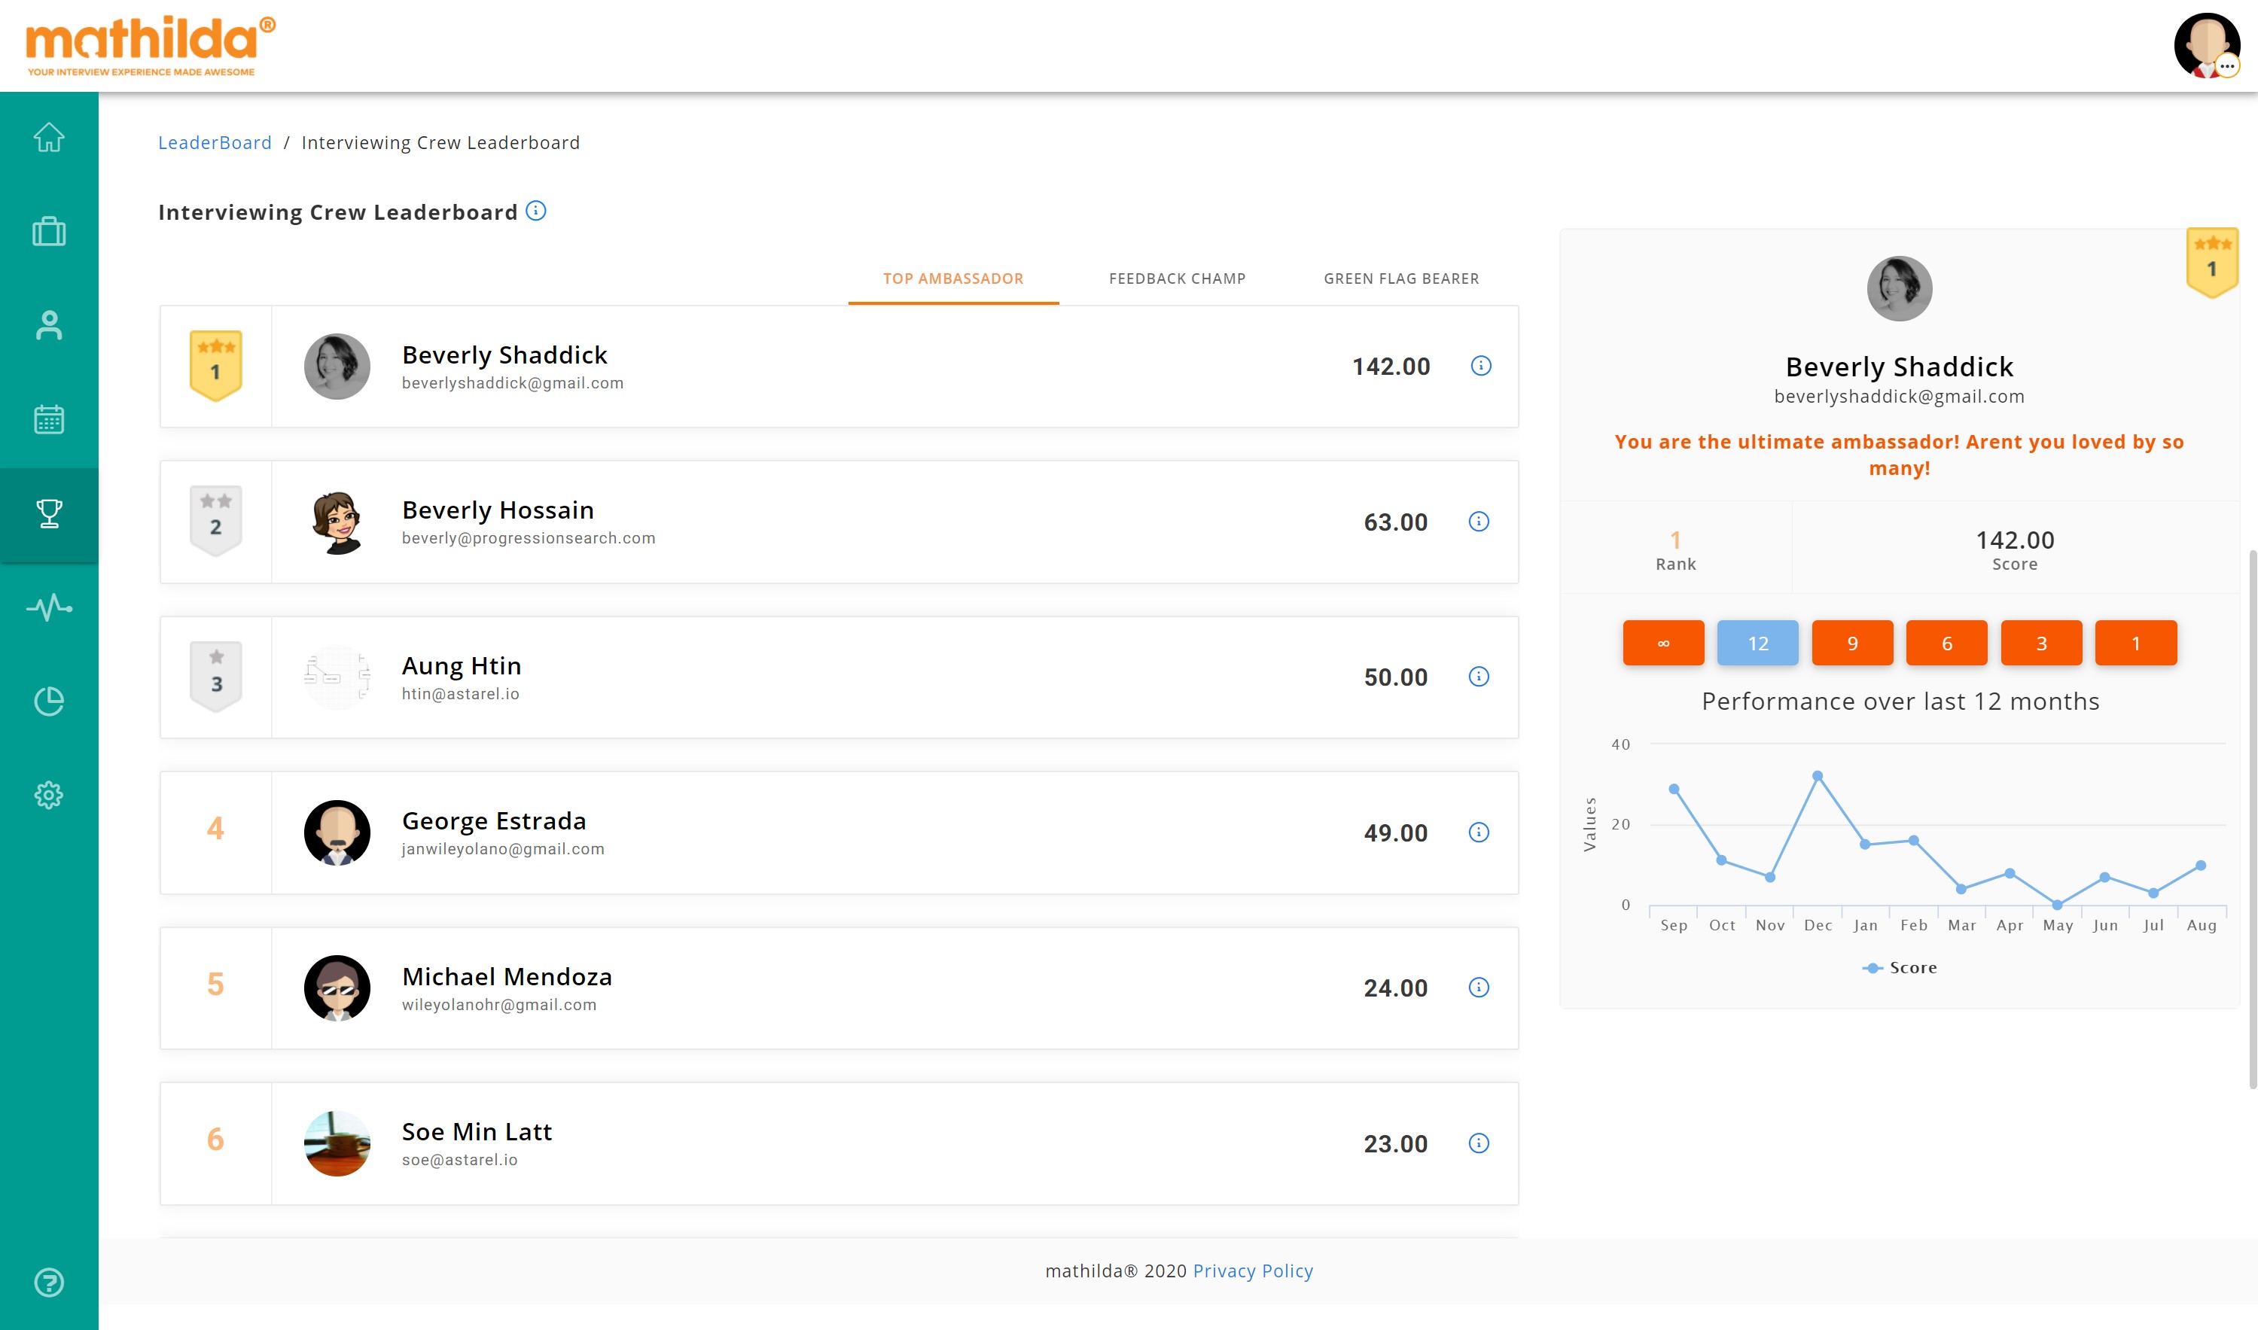Open the home icon in sidebar
The width and height of the screenshot is (2258, 1330).
pyautogui.click(x=49, y=137)
